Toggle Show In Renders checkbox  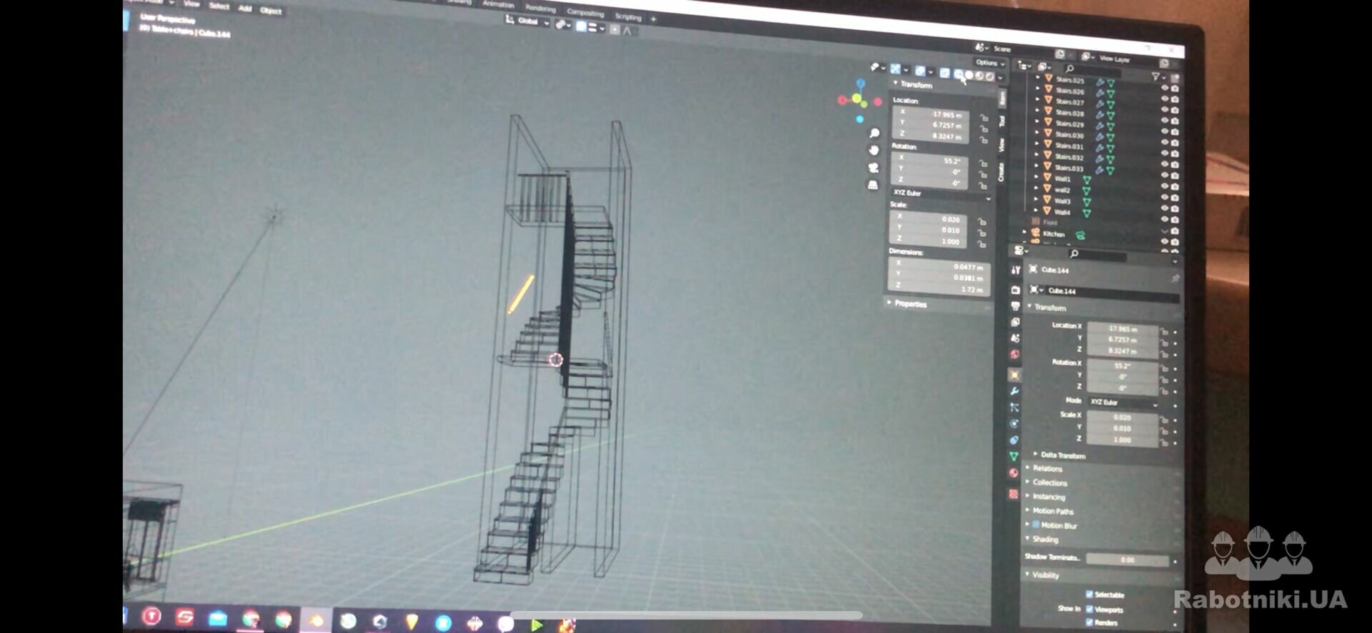point(1089,622)
